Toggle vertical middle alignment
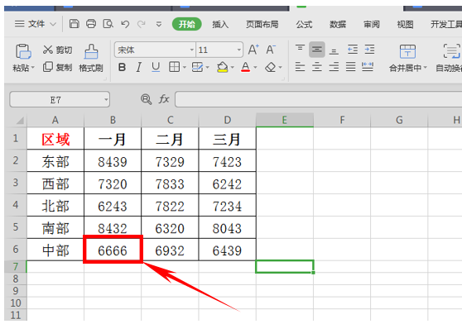The image size is (462, 324). click(317, 50)
